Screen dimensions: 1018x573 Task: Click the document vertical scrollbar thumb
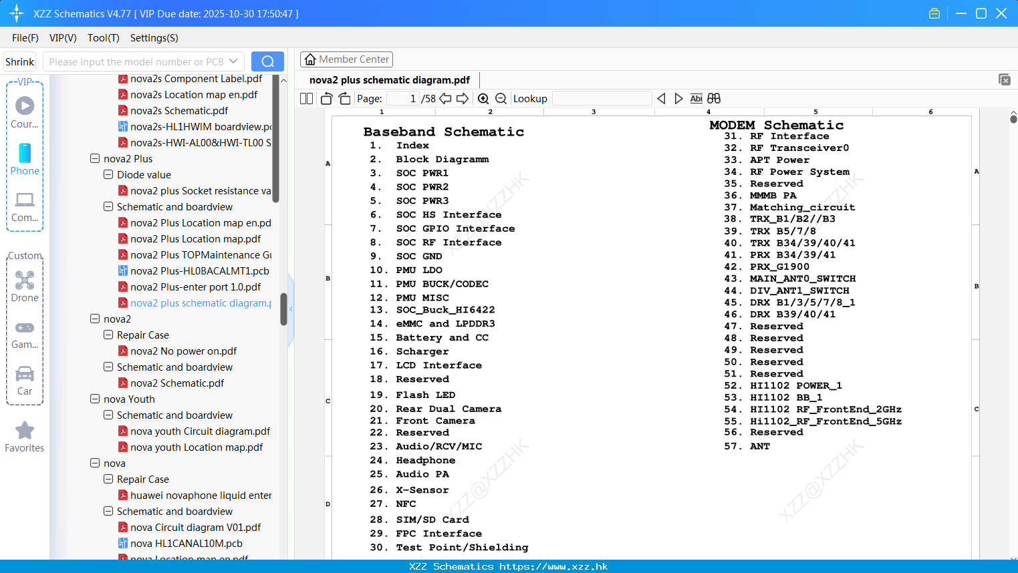(1013, 119)
